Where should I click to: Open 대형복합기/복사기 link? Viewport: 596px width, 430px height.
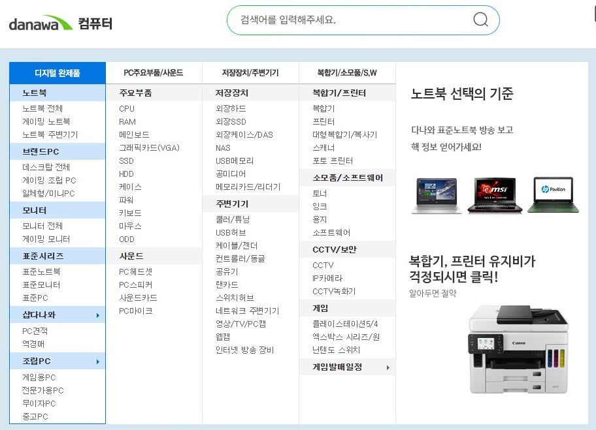345,134
